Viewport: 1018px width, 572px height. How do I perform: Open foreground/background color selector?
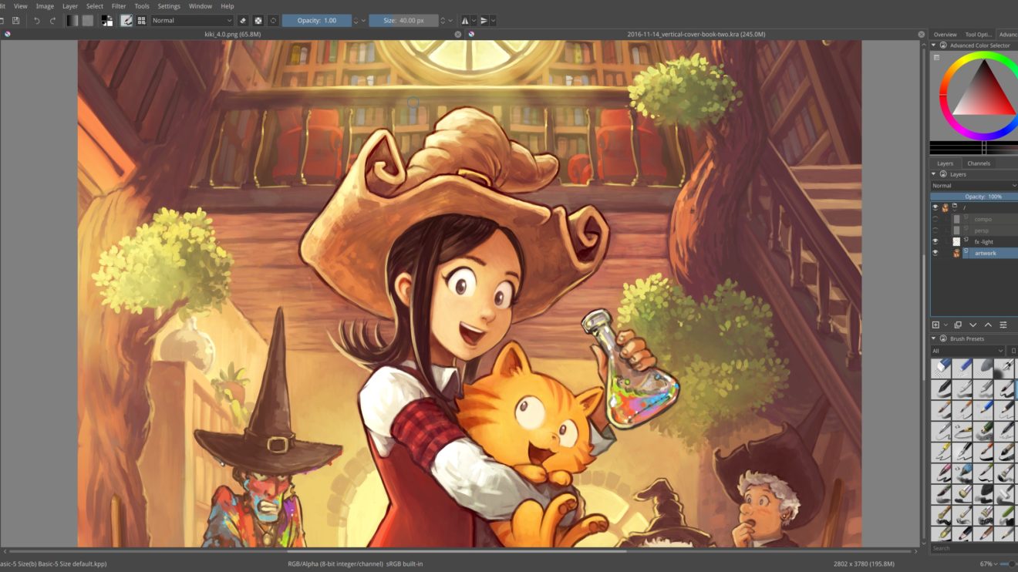click(106, 21)
